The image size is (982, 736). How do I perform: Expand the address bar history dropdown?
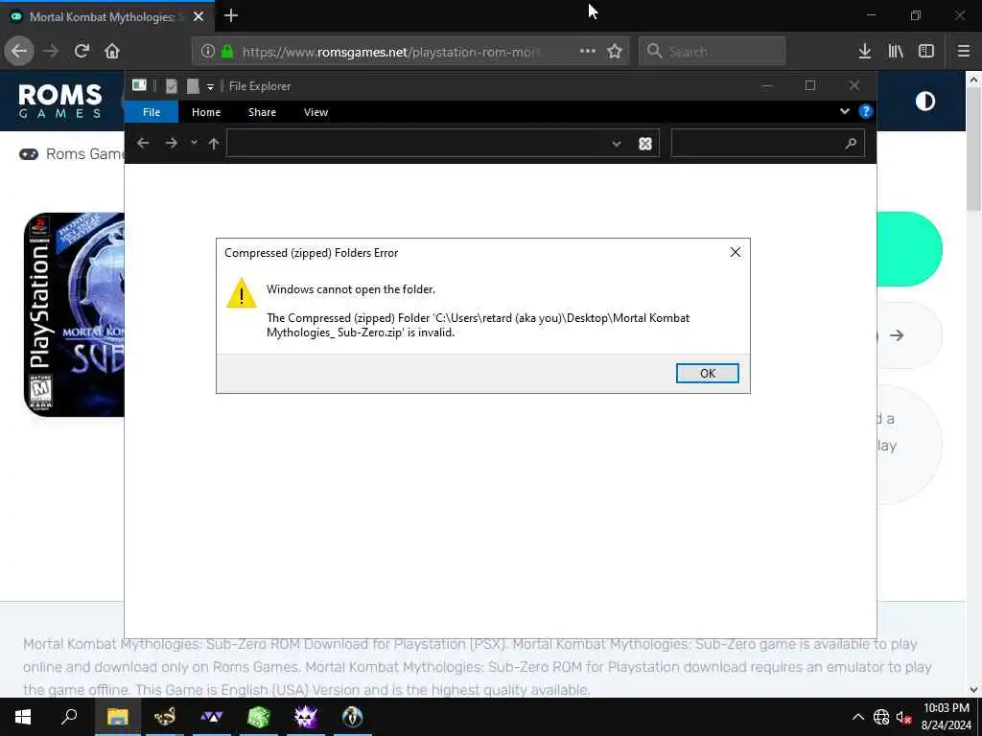pyautogui.click(x=617, y=144)
